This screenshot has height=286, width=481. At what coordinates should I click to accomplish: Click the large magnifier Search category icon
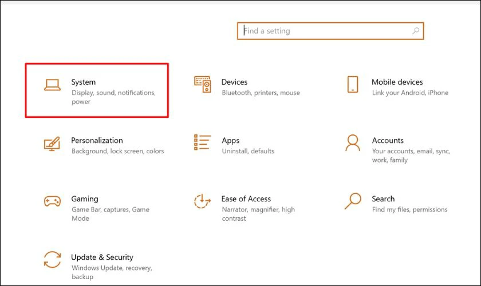(x=353, y=201)
